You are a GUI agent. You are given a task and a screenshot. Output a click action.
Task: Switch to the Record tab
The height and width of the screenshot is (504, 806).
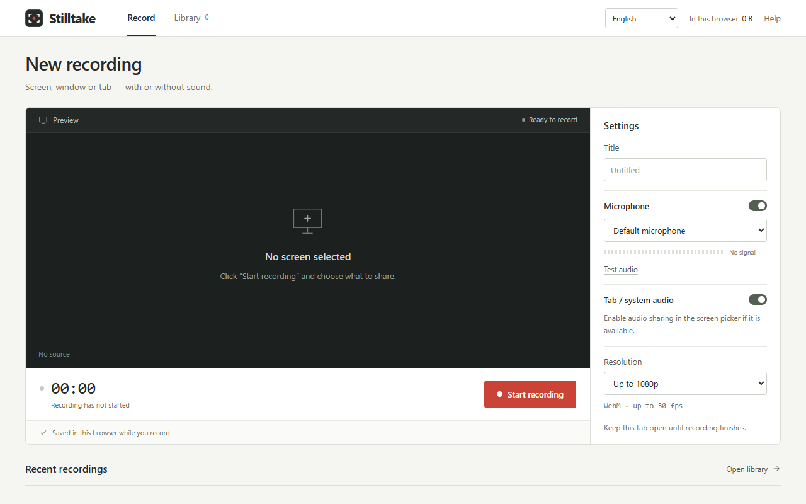coord(141,18)
